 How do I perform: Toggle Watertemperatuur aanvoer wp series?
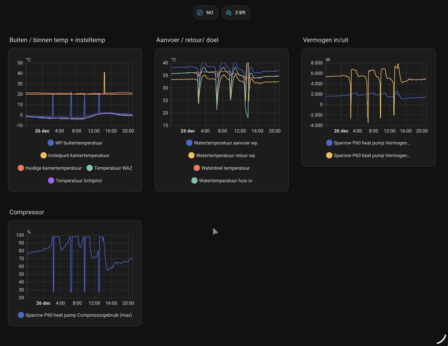pos(222,143)
